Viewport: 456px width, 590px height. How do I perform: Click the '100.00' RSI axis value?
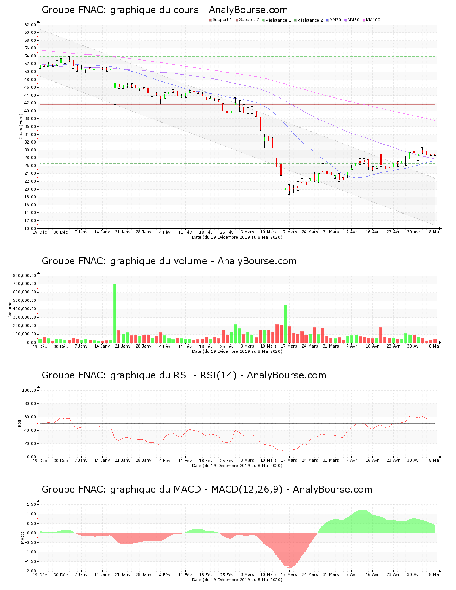[x=29, y=390]
